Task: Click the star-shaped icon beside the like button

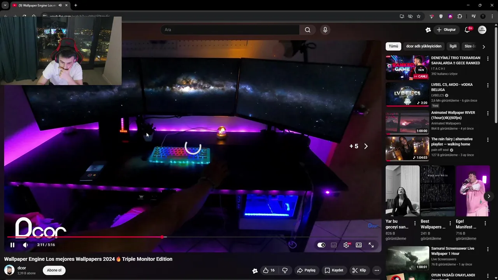Action: coord(255,271)
